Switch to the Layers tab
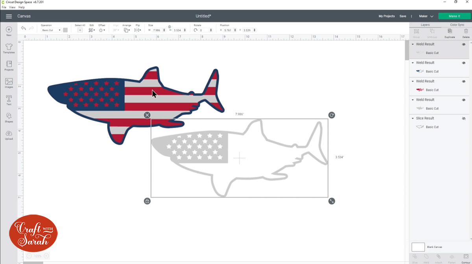472x264 pixels. (425, 25)
